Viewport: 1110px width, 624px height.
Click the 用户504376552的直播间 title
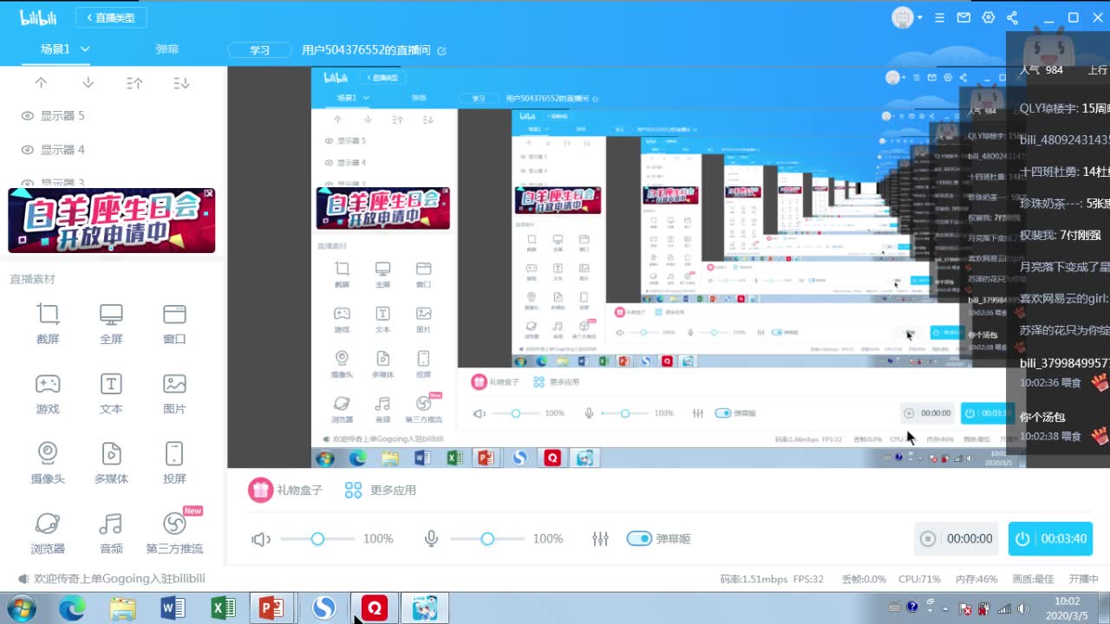(366, 50)
